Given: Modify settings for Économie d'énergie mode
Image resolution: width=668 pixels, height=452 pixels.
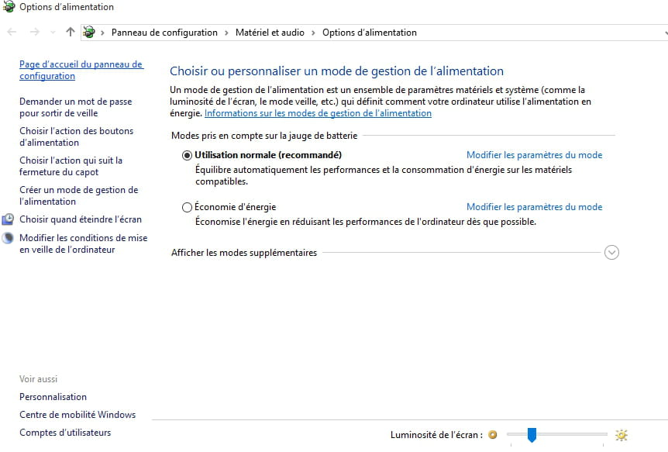Looking at the screenshot, I should 534,207.
